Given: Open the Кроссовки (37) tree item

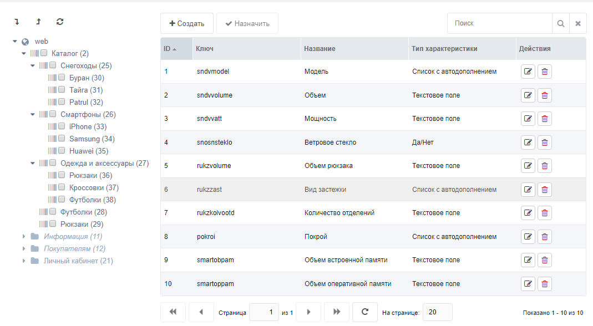Looking at the screenshot, I should (94, 187).
